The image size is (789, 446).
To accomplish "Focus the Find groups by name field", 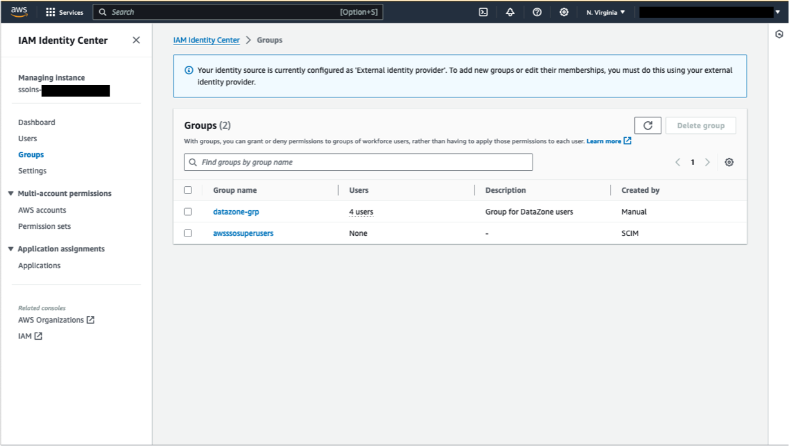I will (358, 162).
